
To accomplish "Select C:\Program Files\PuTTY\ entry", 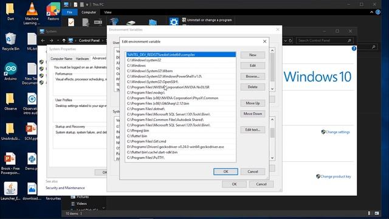I will 181,158.
